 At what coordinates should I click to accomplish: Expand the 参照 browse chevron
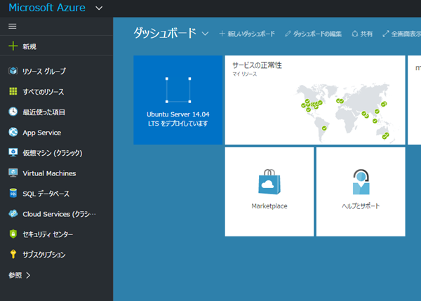[28, 275]
